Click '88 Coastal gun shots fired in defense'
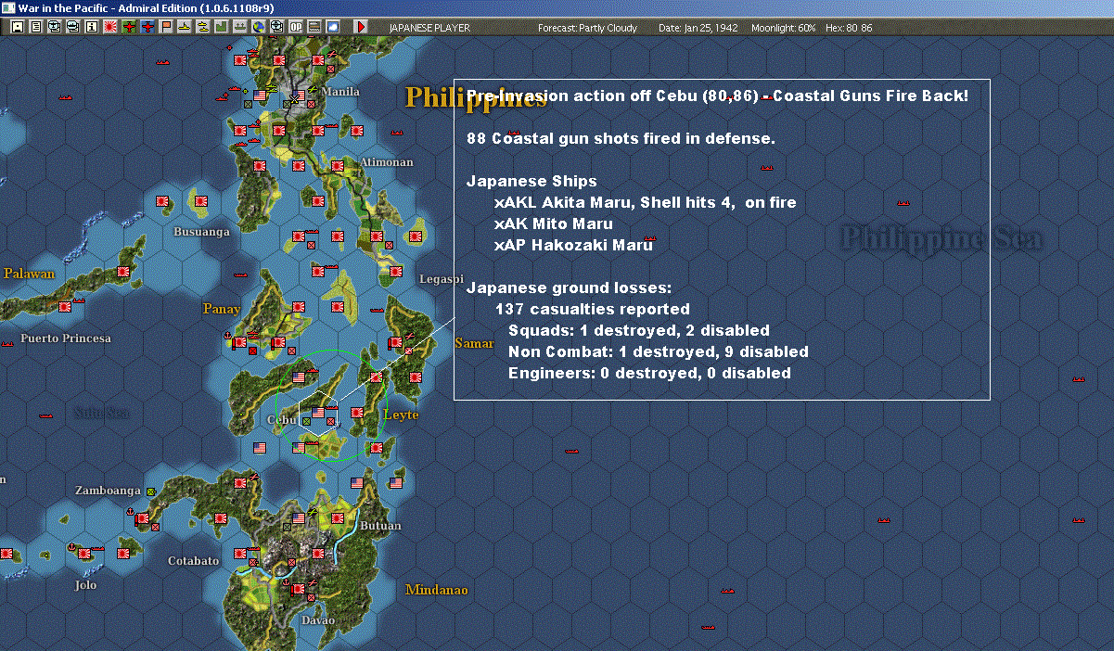Screen dimensions: 1114x651 [621, 138]
